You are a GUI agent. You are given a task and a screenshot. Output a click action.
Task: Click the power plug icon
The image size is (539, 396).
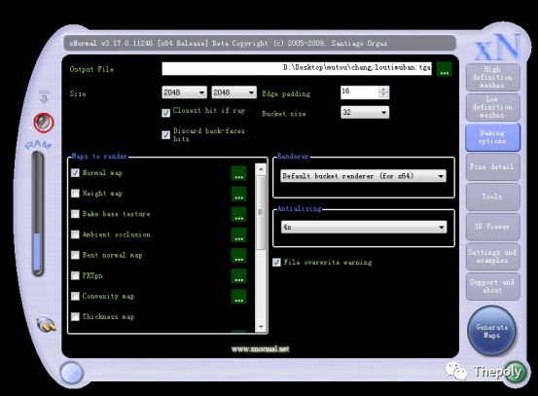point(47,325)
